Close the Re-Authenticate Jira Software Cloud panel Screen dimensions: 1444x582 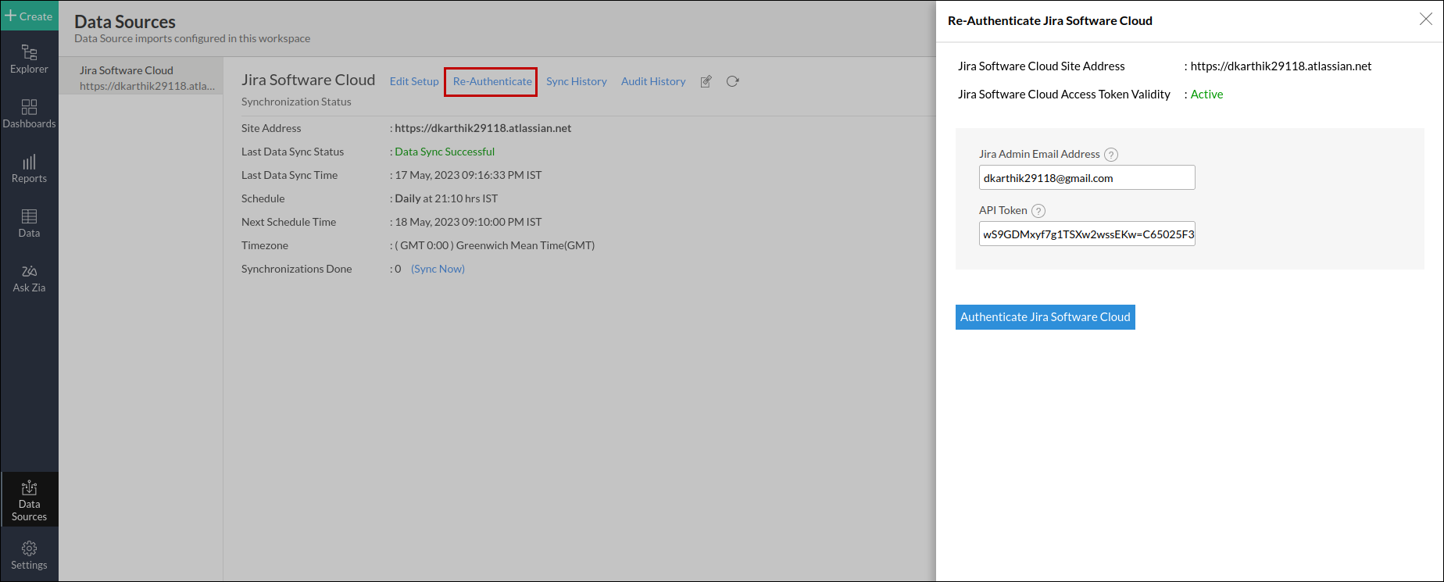coord(1425,20)
